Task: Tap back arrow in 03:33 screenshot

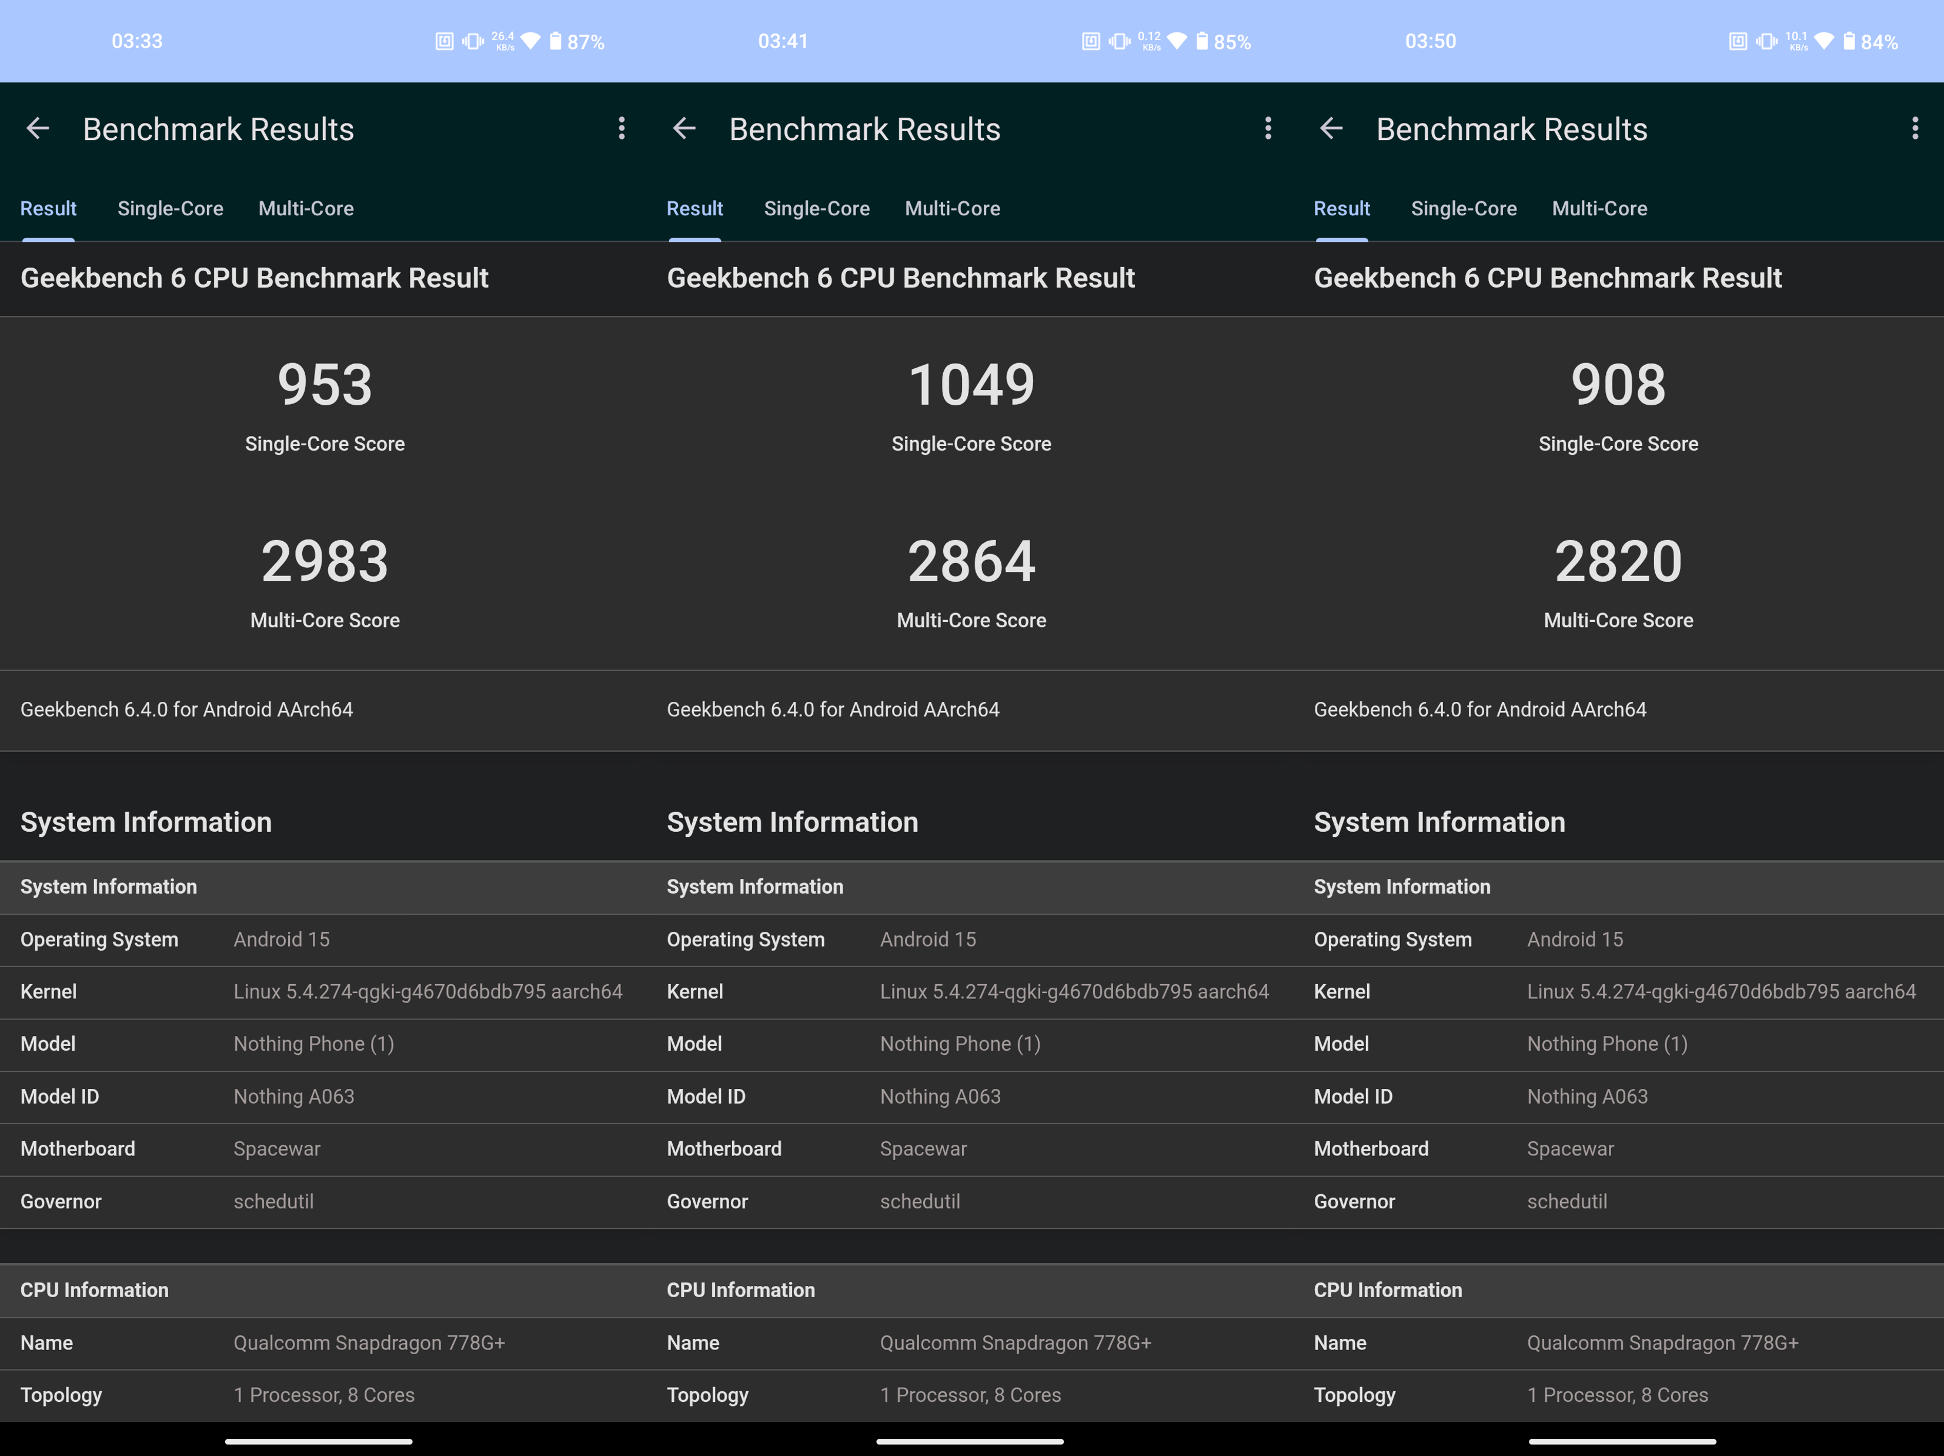Action: (38, 129)
